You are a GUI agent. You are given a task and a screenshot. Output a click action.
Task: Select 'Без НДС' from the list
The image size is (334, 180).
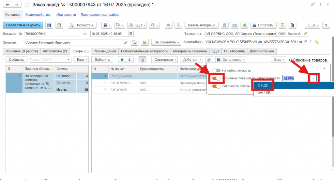click(265, 92)
